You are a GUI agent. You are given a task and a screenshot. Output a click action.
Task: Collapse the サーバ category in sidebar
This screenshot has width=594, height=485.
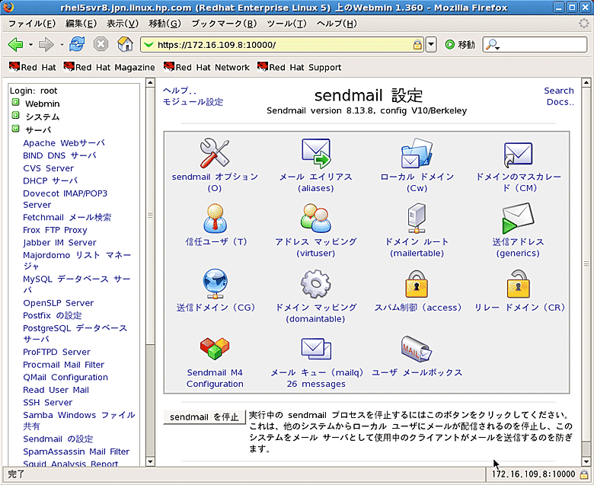click(x=15, y=128)
